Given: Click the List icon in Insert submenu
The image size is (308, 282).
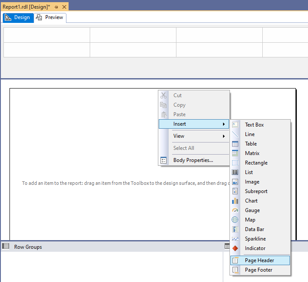Looking at the screenshot, I should click(235, 172).
